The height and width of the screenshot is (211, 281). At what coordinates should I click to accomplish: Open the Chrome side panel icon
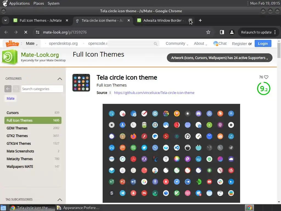pyautogui.click(x=222, y=32)
